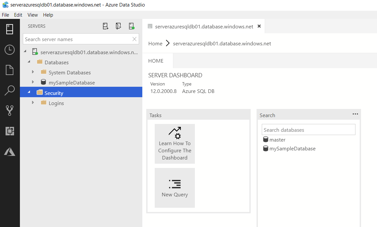Image resolution: width=377 pixels, height=227 pixels.
Task: Click the Azure SQL DB type value
Action: click(198, 91)
